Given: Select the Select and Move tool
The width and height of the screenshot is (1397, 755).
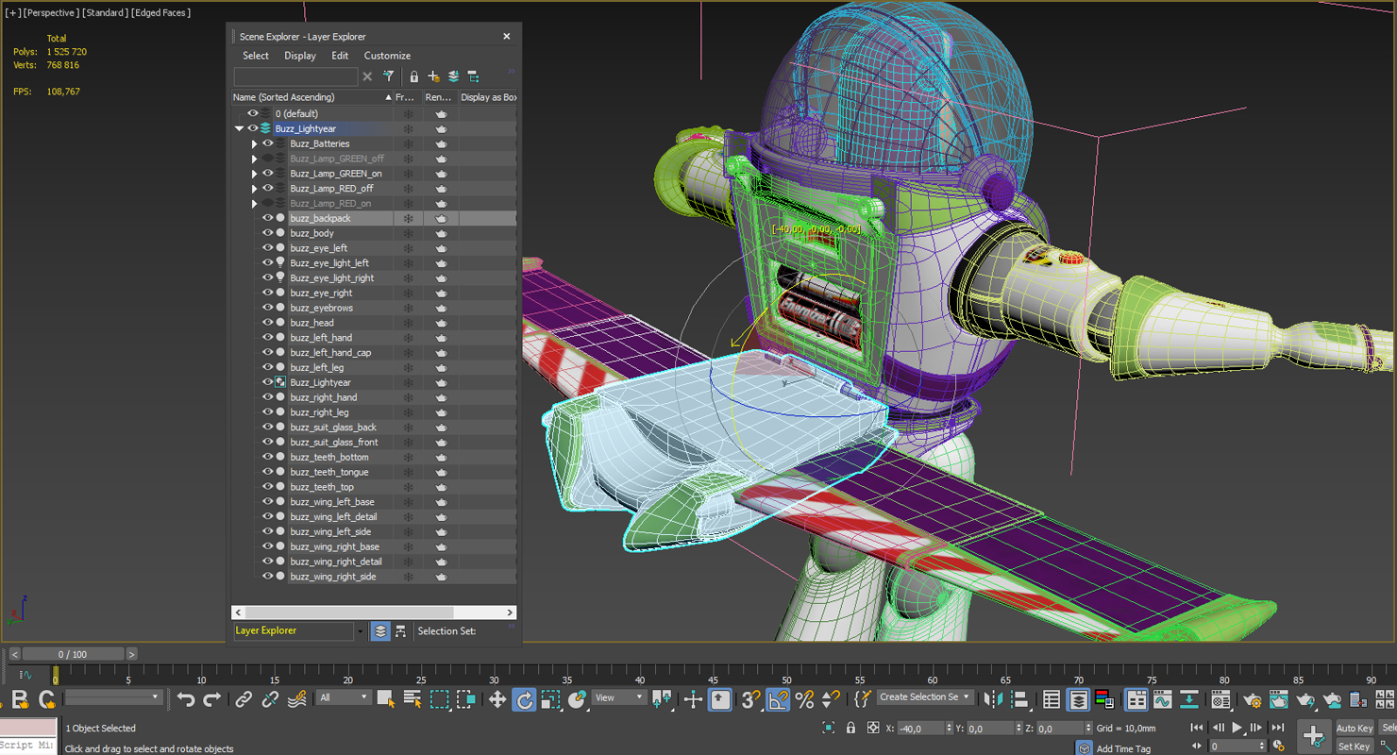Looking at the screenshot, I should (497, 699).
